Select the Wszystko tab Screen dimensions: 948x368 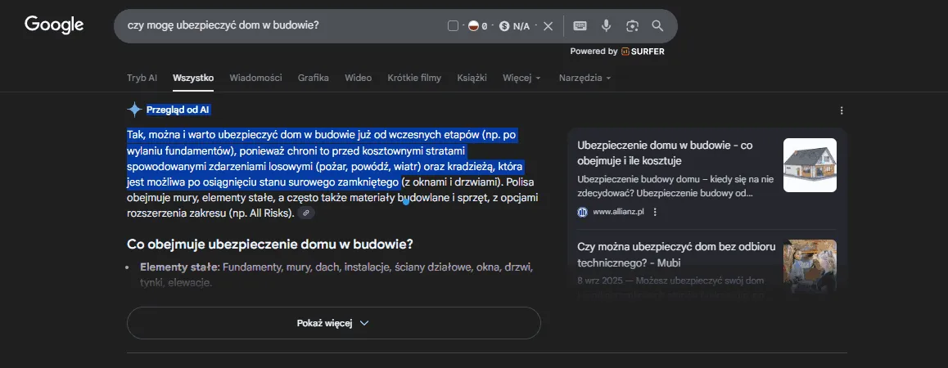pos(193,78)
